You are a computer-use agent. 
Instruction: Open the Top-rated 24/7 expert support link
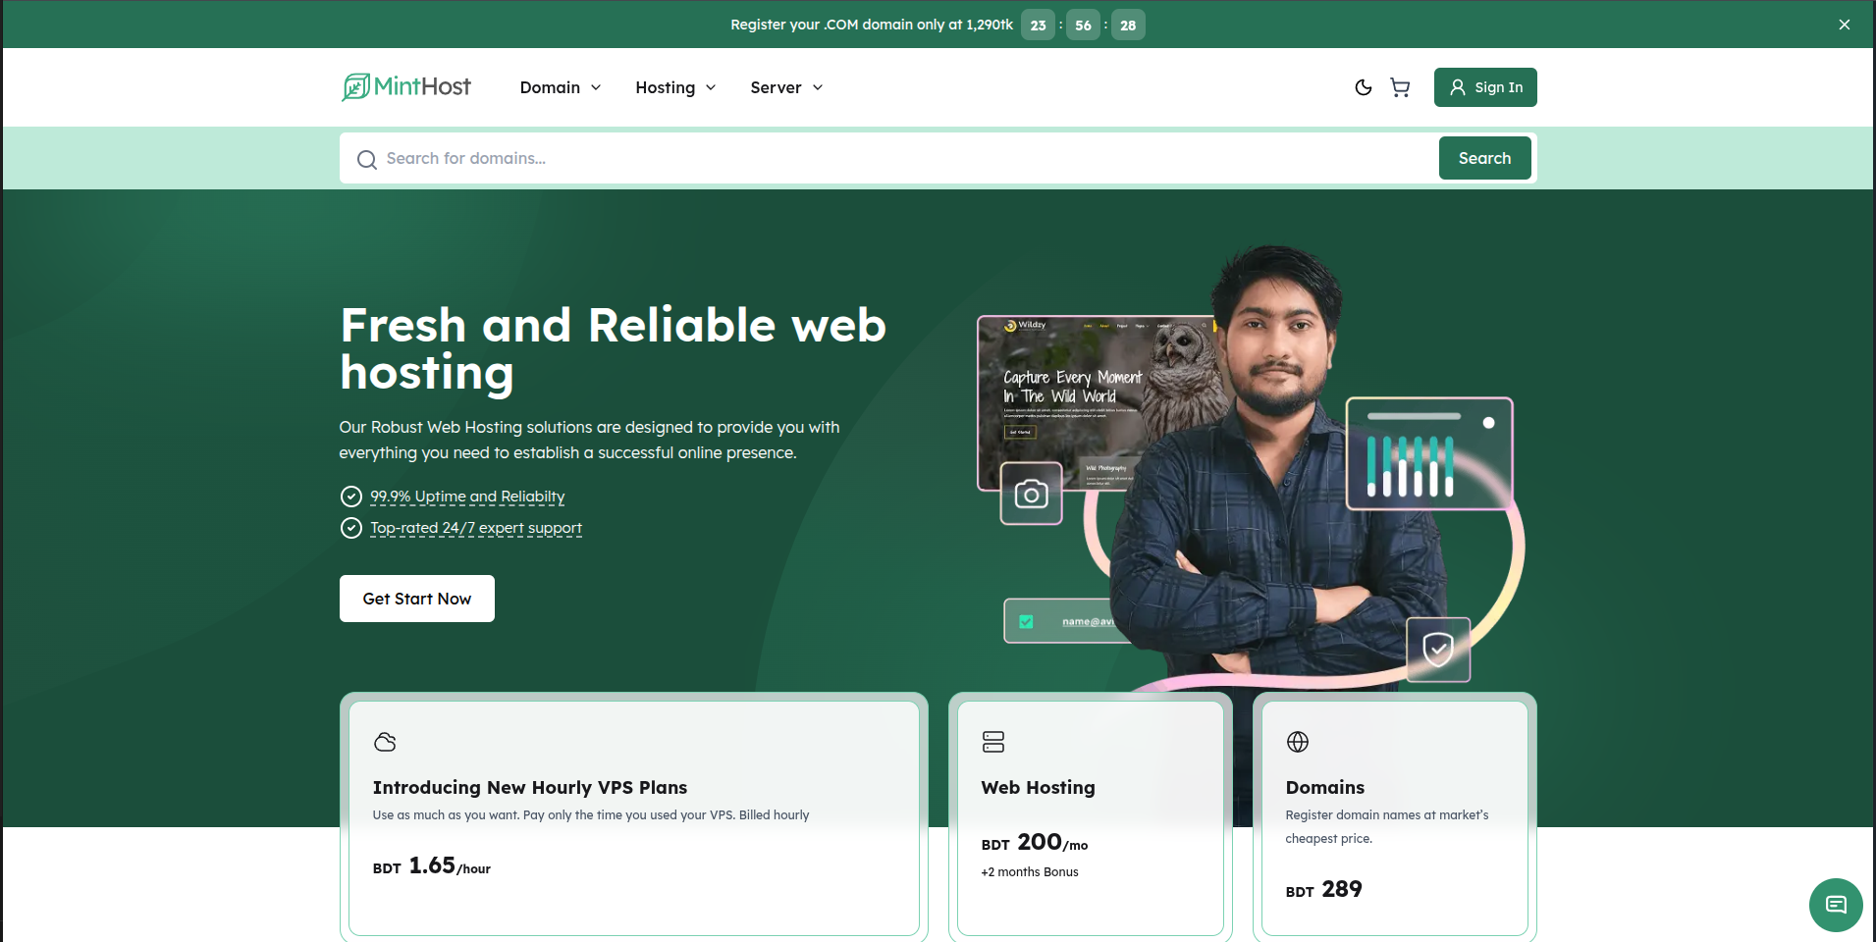(x=476, y=528)
